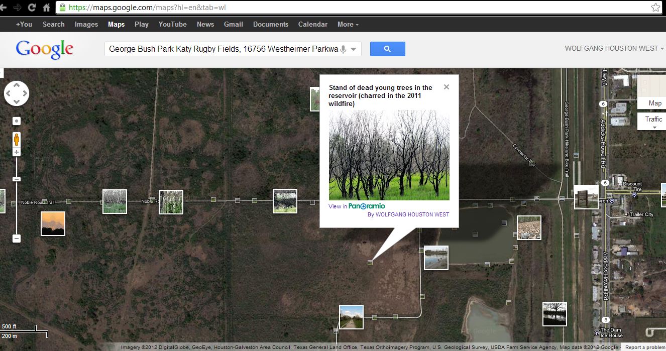Click the browser refresh icon
This screenshot has width=666, height=351.
pos(32,8)
